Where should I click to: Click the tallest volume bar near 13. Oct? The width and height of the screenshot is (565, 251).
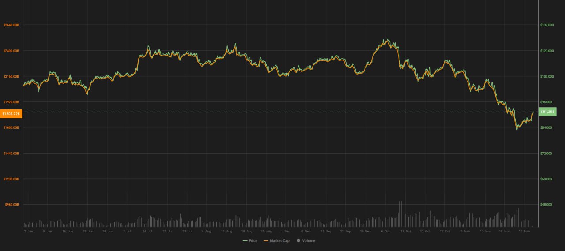(401, 214)
